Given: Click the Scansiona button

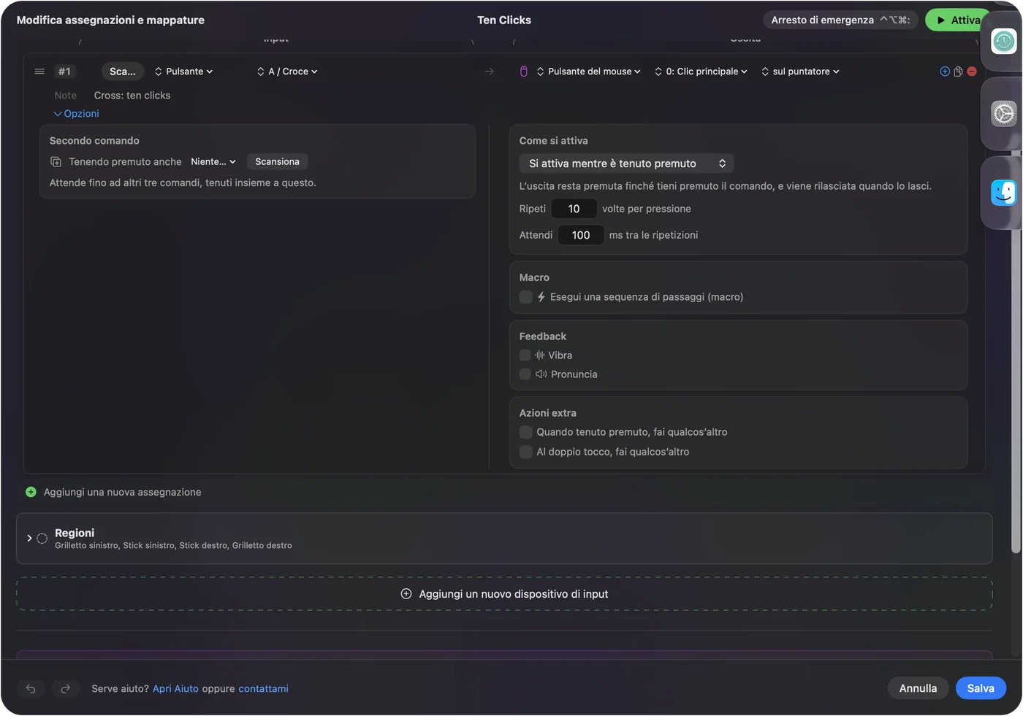Looking at the screenshot, I should click(x=277, y=162).
